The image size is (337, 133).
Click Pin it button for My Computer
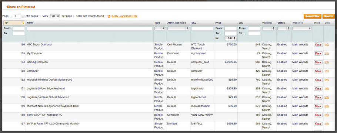(318, 54)
